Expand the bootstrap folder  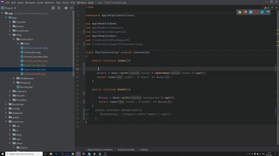coord(6,104)
